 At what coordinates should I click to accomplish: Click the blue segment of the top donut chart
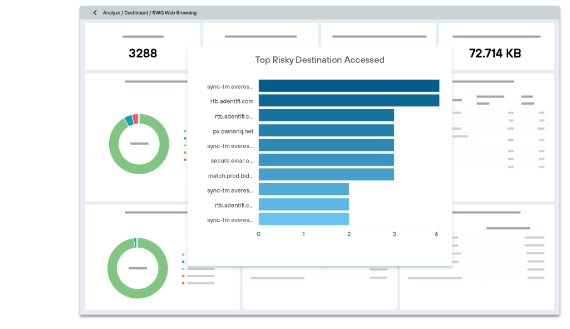click(129, 120)
